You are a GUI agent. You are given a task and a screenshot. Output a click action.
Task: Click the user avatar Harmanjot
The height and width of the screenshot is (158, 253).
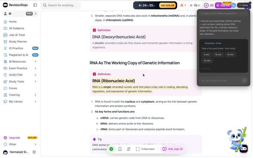pyautogui.click(x=5, y=152)
